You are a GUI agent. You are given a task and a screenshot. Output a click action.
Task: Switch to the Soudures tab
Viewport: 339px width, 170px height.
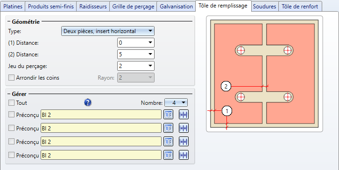tap(265, 7)
